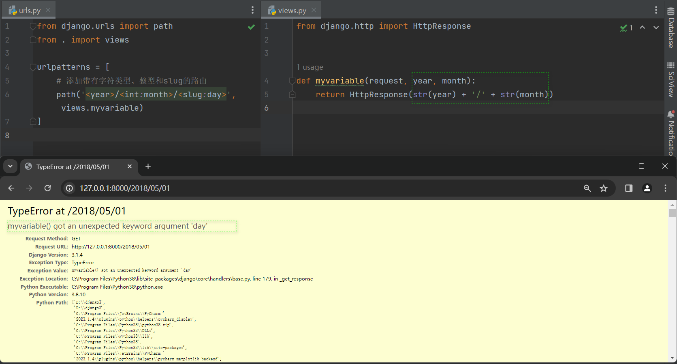Open a new browser tab
Image resolution: width=677 pixels, height=364 pixels.
(148, 166)
